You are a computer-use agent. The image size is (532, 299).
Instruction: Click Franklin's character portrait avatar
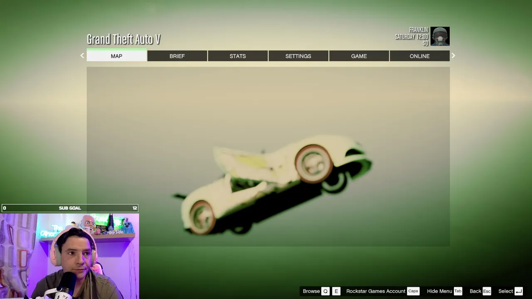(x=440, y=36)
